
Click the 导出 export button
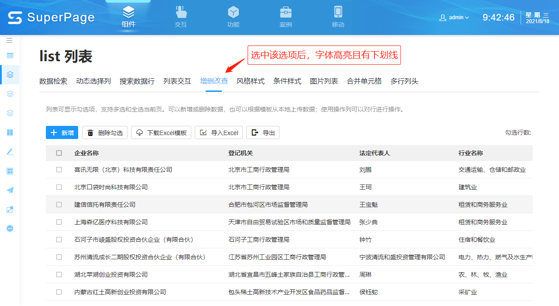tap(263, 132)
